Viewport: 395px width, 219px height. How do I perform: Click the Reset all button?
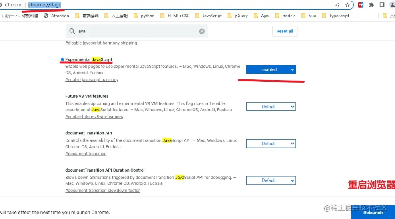[x=285, y=31]
